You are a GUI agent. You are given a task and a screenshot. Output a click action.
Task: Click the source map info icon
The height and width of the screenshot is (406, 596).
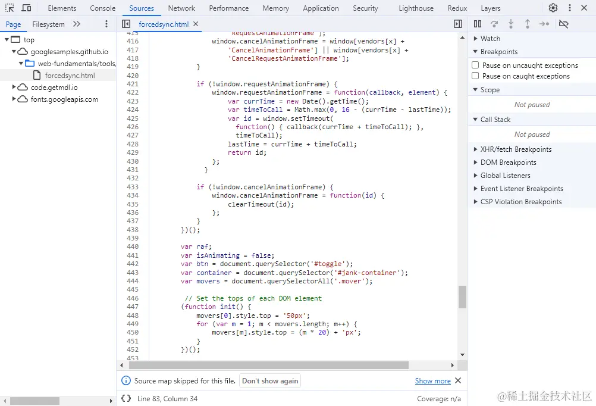click(126, 380)
